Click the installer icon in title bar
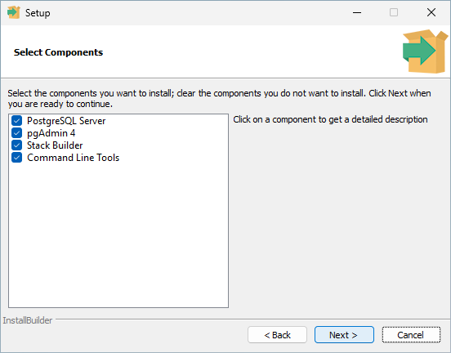 click(x=14, y=12)
